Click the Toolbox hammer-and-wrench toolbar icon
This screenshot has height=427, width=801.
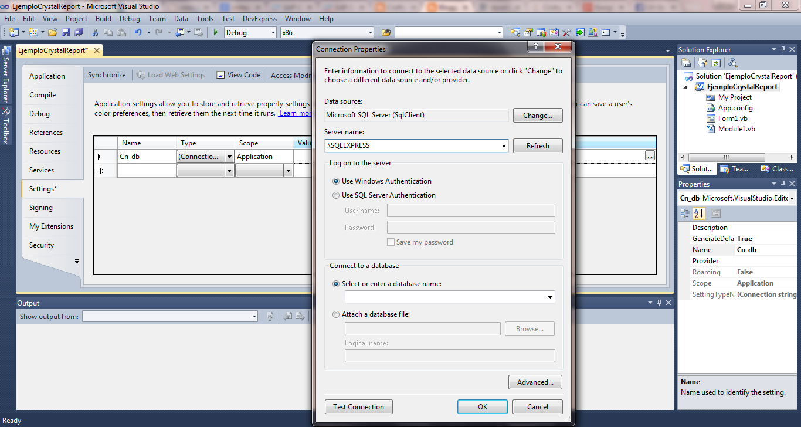[566, 32]
